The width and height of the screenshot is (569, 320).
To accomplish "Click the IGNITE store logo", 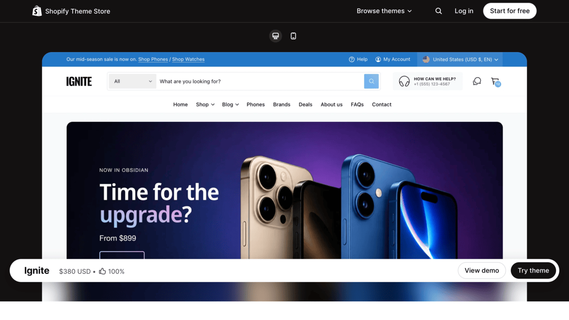I will click(x=79, y=82).
